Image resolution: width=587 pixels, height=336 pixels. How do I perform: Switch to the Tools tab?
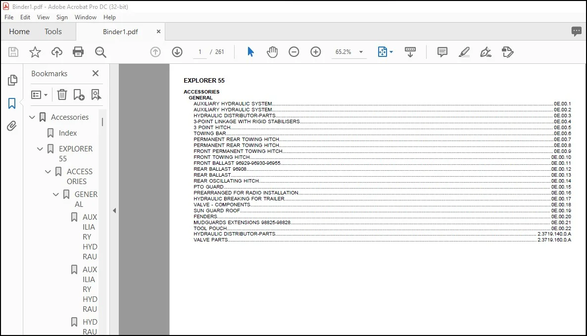pyautogui.click(x=53, y=32)
